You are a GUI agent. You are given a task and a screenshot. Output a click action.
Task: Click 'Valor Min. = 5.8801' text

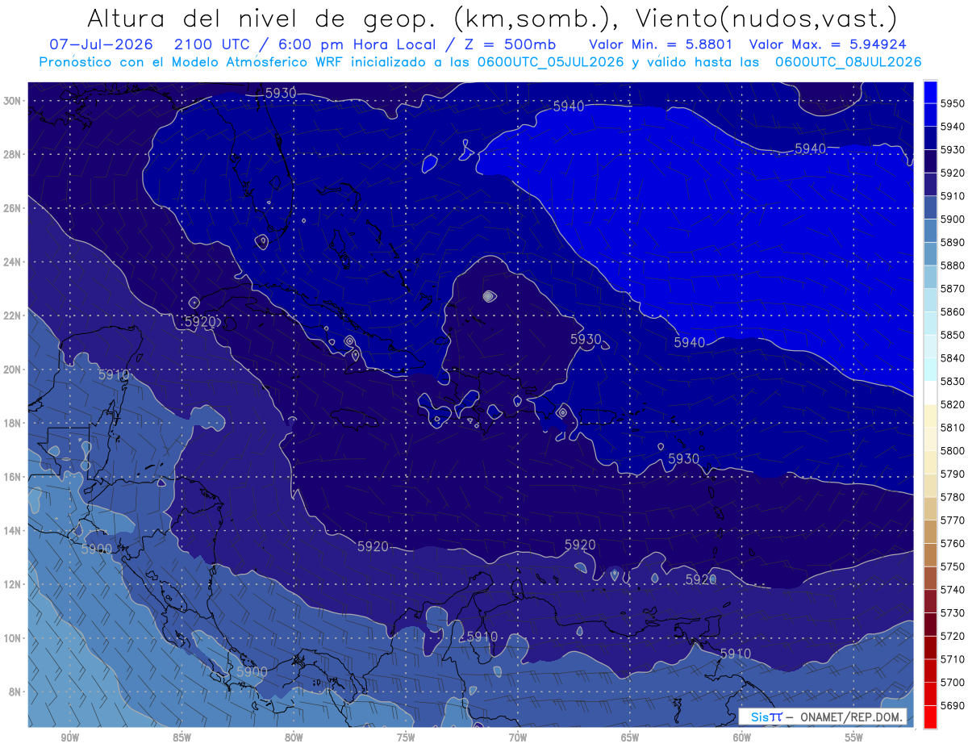[x=661, y=44]
